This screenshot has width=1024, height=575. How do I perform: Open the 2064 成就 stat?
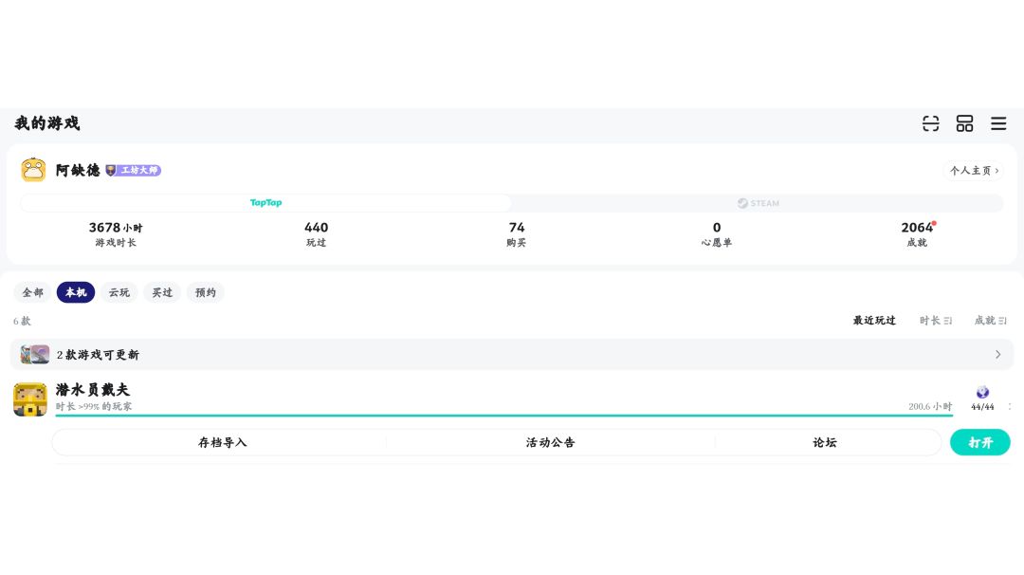click(918, 234)
